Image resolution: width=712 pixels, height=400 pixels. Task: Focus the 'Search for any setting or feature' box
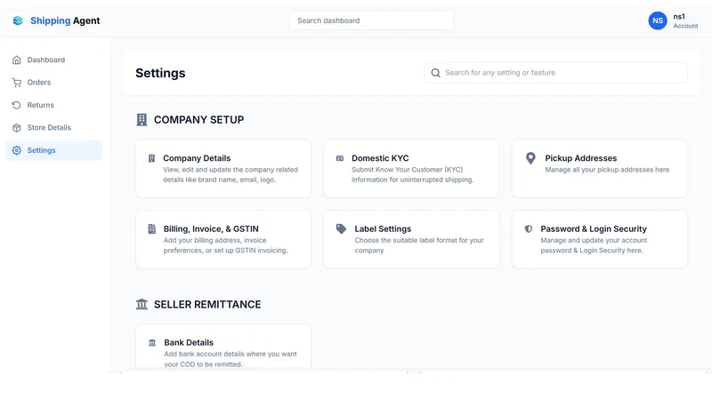coord(555,73)
